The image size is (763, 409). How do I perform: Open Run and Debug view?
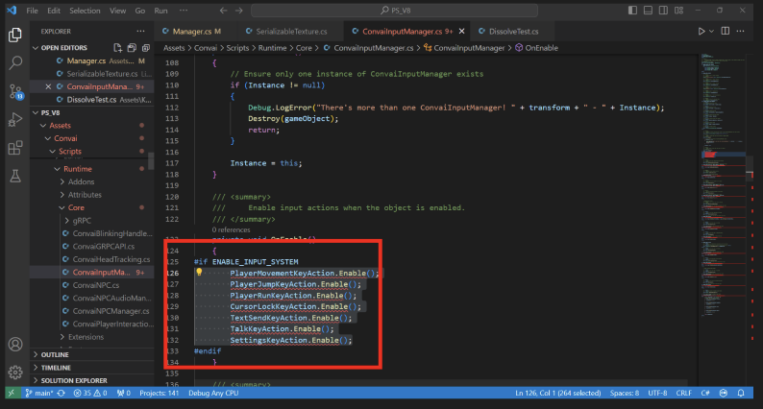[x=15, y=119]
